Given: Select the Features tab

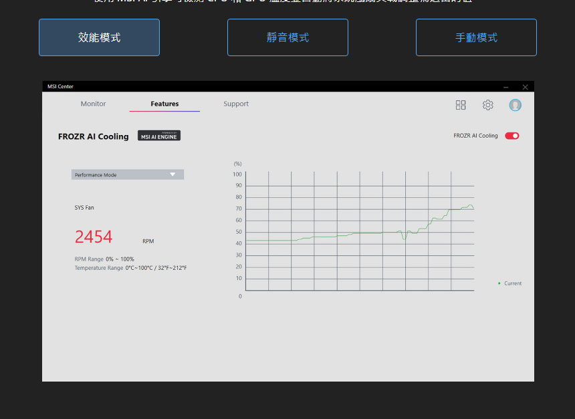Looking at the screenshot, I should [x=164, y=104].
